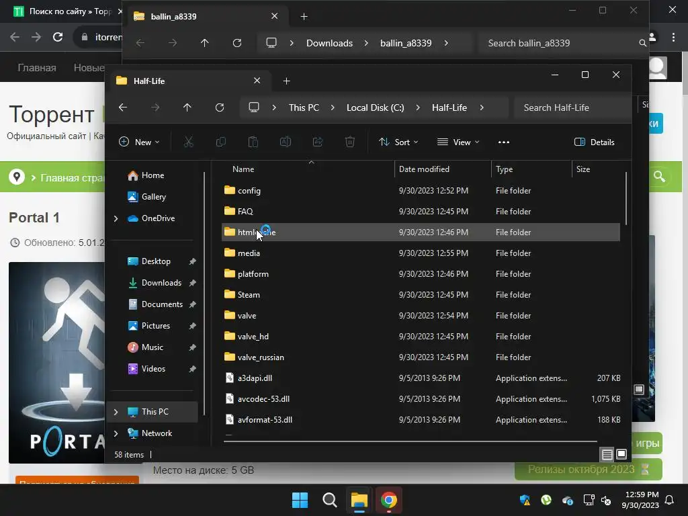688x516 pixels.
Task: Expand chevron after Local Disk (C:) in address bar
Action: [418, 107]
